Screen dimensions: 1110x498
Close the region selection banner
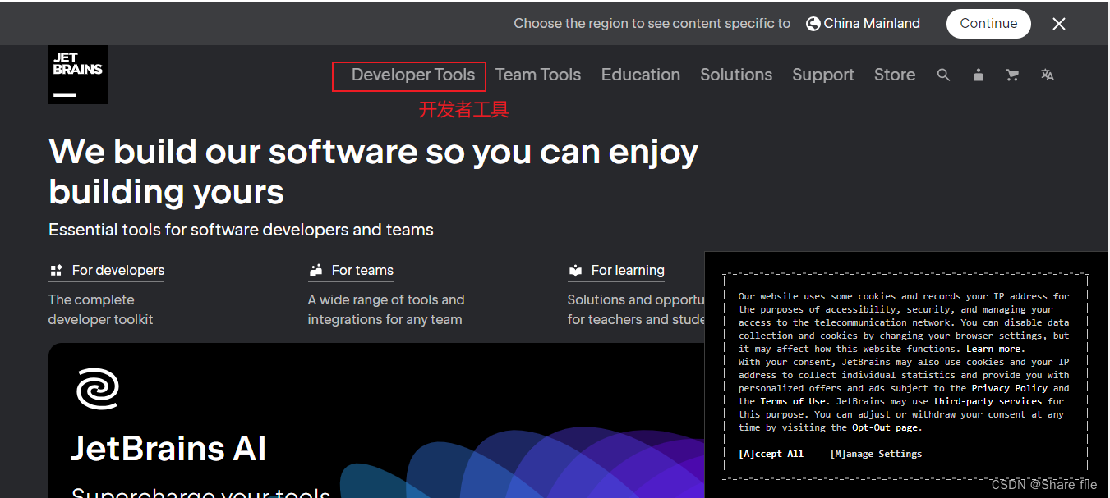pos(1059,24)
